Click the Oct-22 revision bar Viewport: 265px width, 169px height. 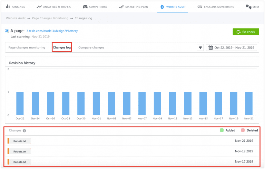pyautogui.click(x=20, y=104)
